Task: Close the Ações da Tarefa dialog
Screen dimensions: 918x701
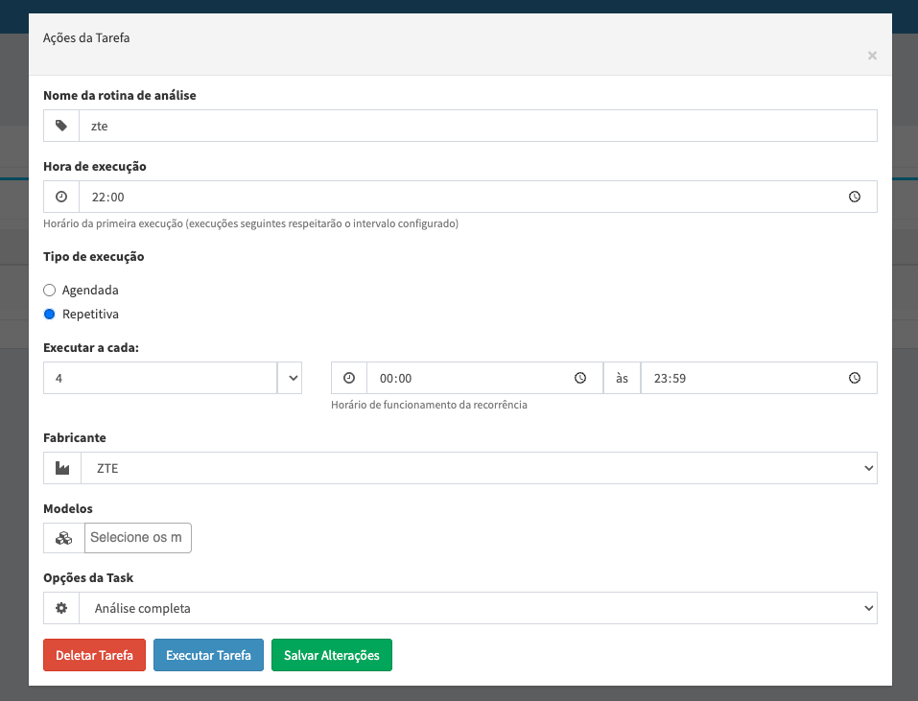Action: 872,56
